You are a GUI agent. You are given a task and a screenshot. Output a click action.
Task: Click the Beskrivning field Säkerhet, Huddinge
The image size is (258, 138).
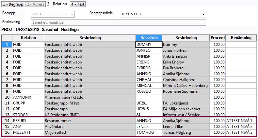pos(118,22)
